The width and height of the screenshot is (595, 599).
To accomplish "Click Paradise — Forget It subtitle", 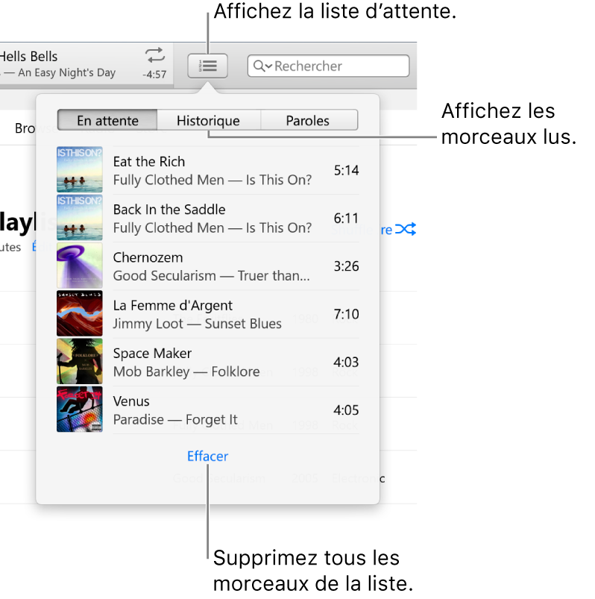I will pyautogui.click(x=175, y=420).
